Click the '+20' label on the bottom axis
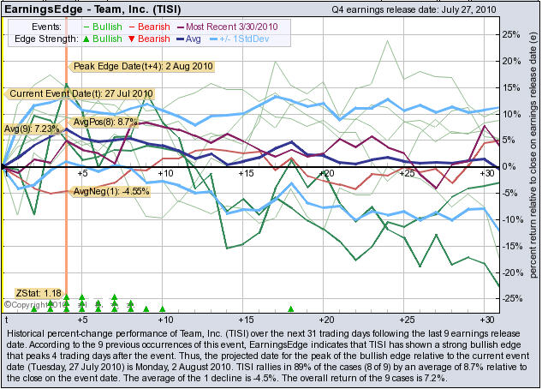The width and height of the screenshot is (542, 389). click(x=326, y=320)
